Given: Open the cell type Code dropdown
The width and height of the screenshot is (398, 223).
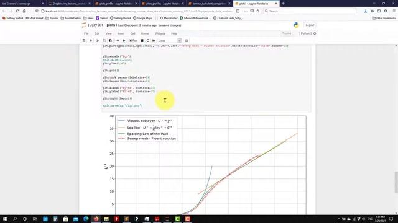Looking at the screenshot, I should (169, 40).
